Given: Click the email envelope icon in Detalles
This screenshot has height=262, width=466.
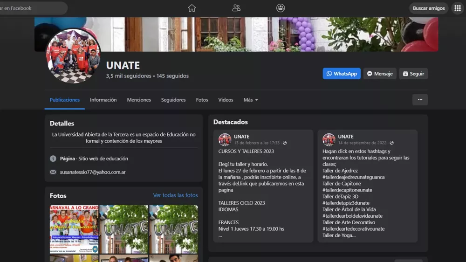Looking at the screenshot, I should tap(53, 172).
